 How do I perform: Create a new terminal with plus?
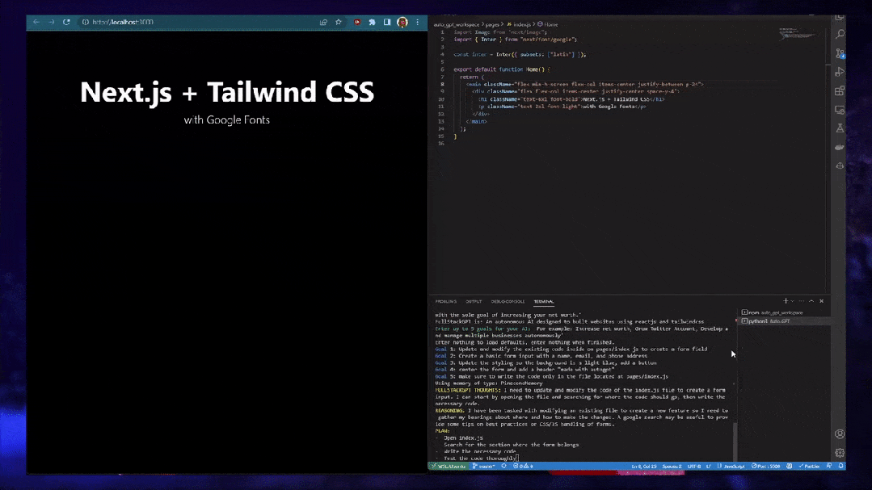(x=786, y=301)
